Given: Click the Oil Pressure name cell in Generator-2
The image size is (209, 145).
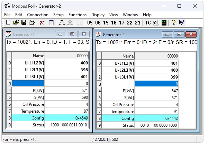Looking at the screenshot, I should click(x=118, y=105).
